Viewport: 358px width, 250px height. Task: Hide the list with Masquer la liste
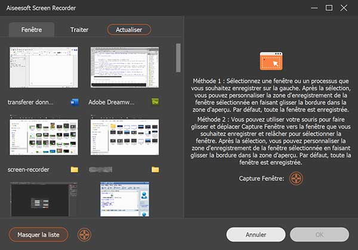coord(38,235)
